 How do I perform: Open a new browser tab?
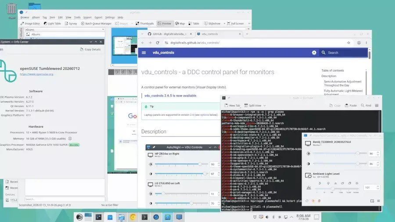pos(247,34)
